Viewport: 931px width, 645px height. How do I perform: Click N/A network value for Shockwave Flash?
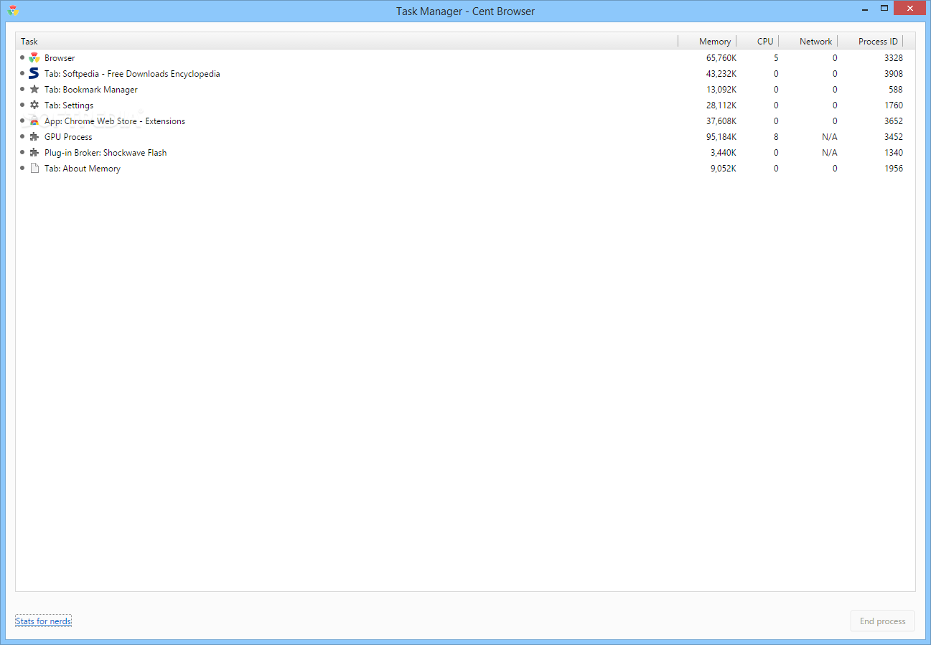click(x=830, y=153)
